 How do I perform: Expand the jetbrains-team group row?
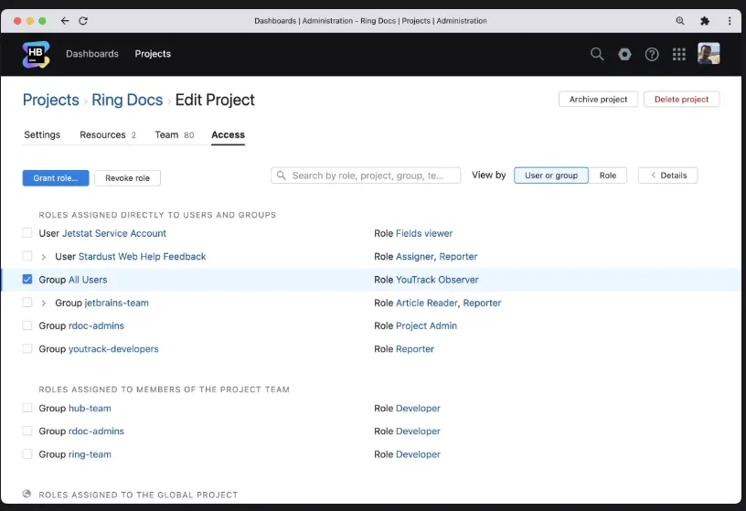click(x=43, y=303)
